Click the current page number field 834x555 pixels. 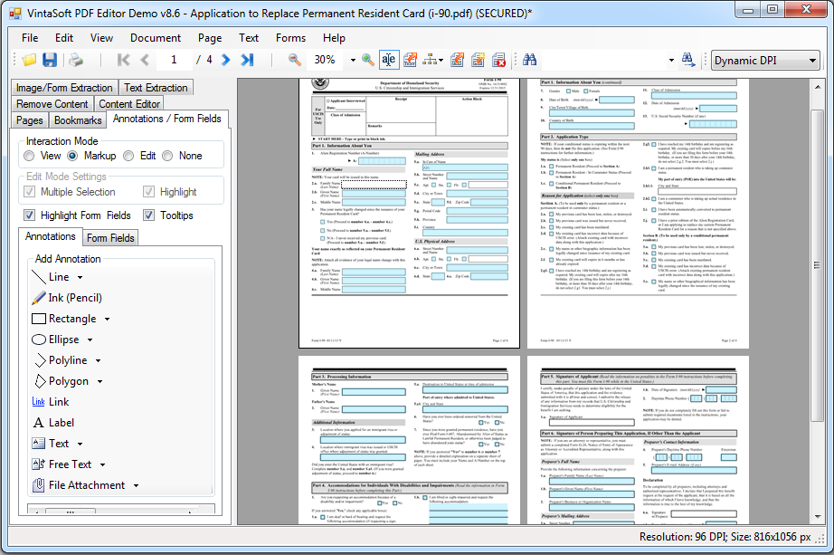click(174, 60)
